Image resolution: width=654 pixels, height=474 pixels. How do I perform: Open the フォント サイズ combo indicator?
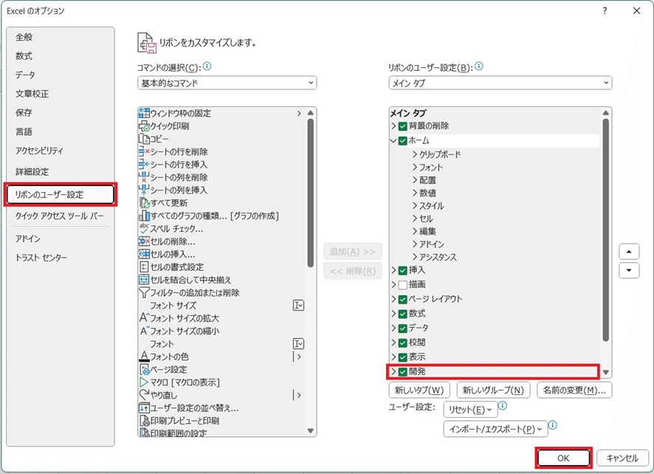[299, 306]
